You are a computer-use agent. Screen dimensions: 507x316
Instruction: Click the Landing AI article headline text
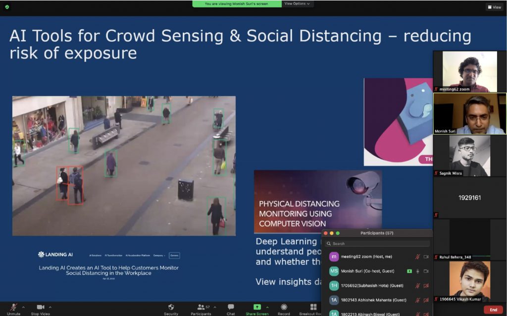[x=108, y=270]
